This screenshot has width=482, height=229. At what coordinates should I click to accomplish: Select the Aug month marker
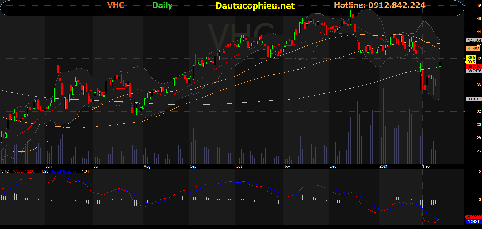(147, 166)
